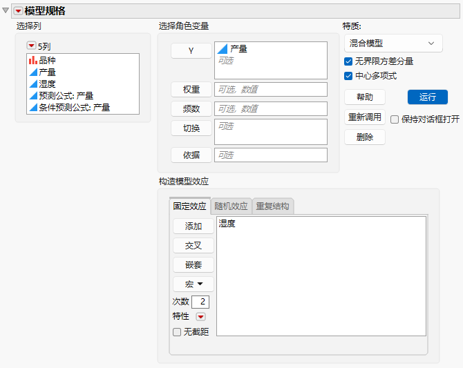Screen dimensions: 463x368
Task: Click the 依据 role input box
Action: click(271, 155)
